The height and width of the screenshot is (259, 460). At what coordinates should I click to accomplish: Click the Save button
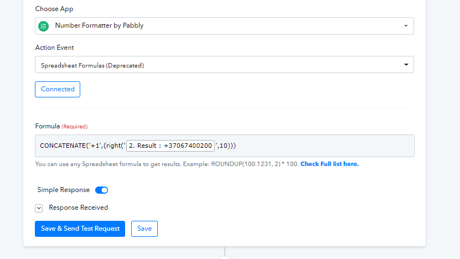(x=144, y=229)
